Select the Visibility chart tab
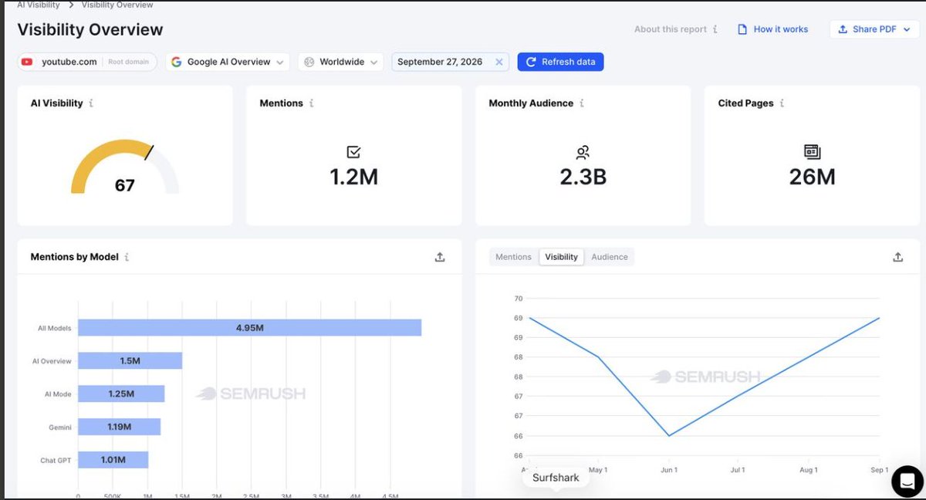This screenshot has height=500, width=926. click(561, 257)
